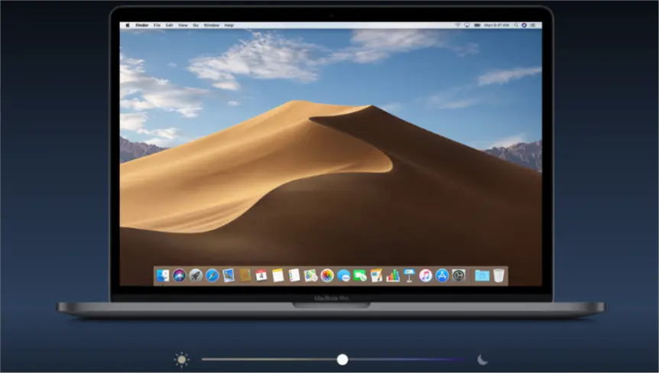Open the Messages bubble icon
Viewport: 659px width, 373px height.
pos(343,276)
